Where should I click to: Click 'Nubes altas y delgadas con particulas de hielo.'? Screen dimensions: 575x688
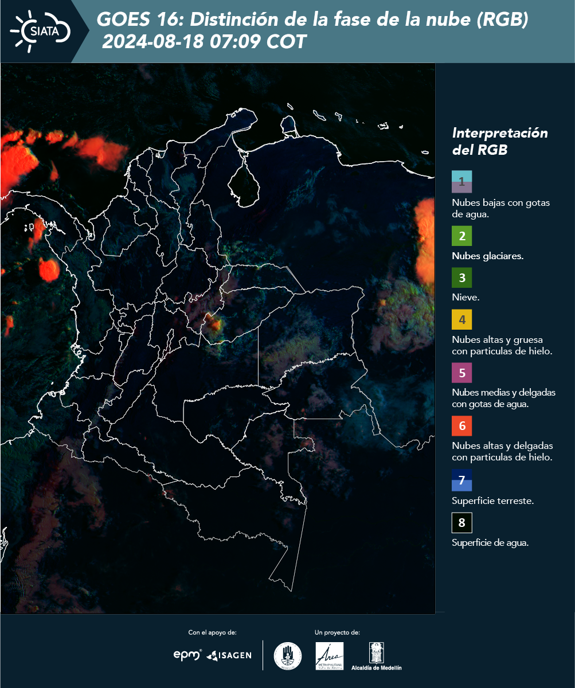pyautogui.click(x=502, y=451)
